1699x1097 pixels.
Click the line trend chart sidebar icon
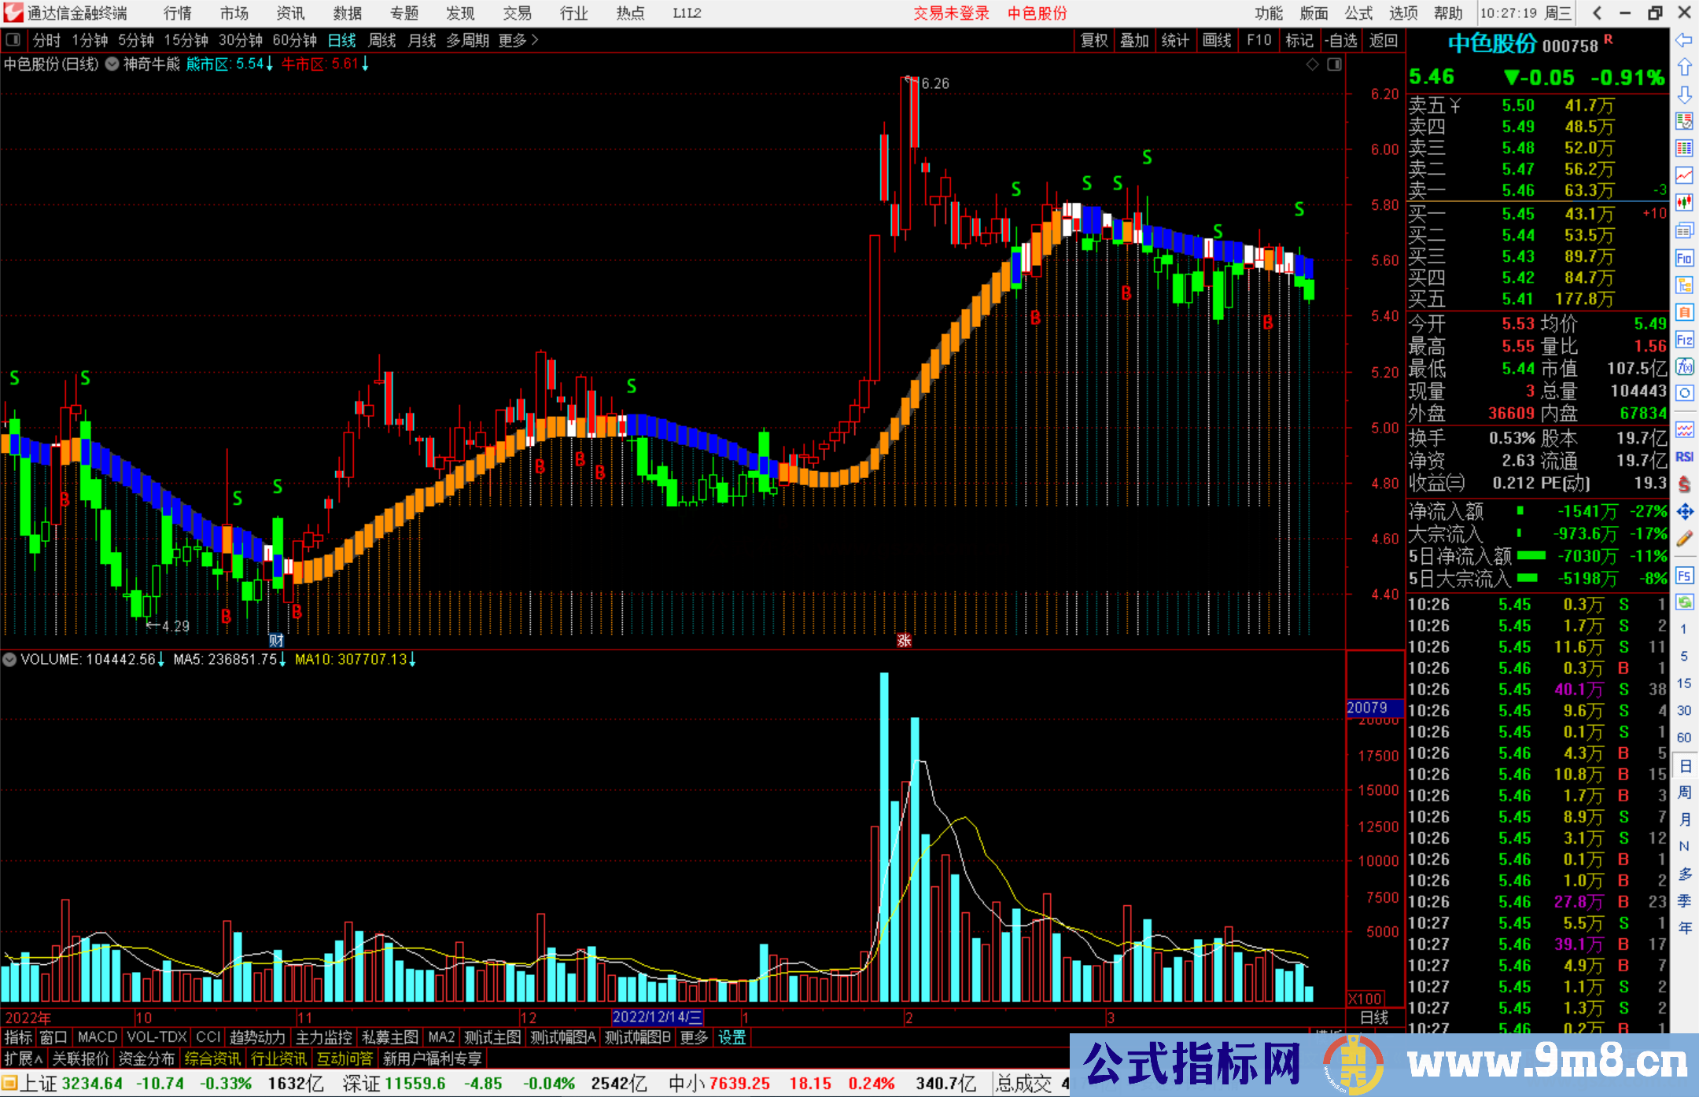click(x=1684, y=175)
